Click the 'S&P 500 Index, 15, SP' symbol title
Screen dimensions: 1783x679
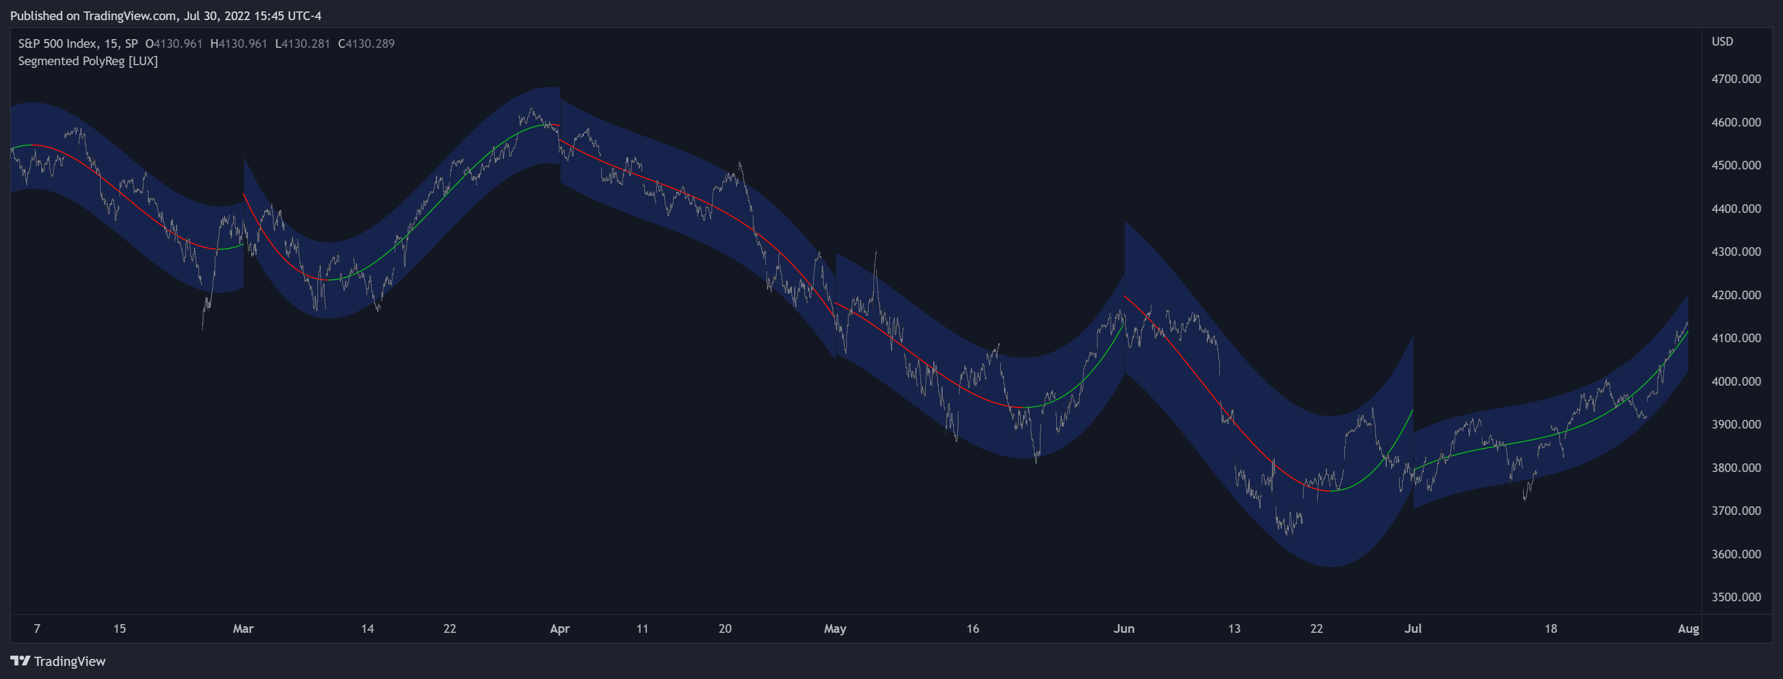(x=78, y=43)
